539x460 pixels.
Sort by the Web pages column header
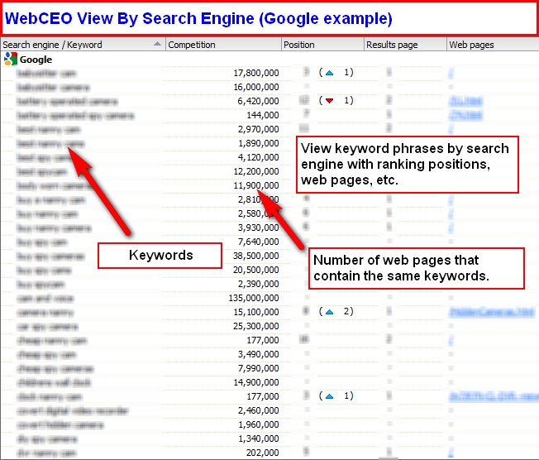[493, 45]
